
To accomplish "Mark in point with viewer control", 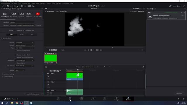I will [x=139, y=50].
